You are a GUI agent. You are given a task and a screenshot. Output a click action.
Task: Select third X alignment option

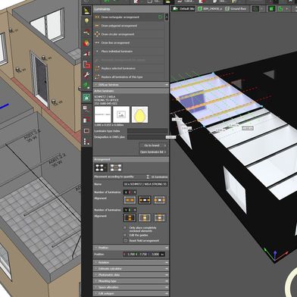click(160, 200)
